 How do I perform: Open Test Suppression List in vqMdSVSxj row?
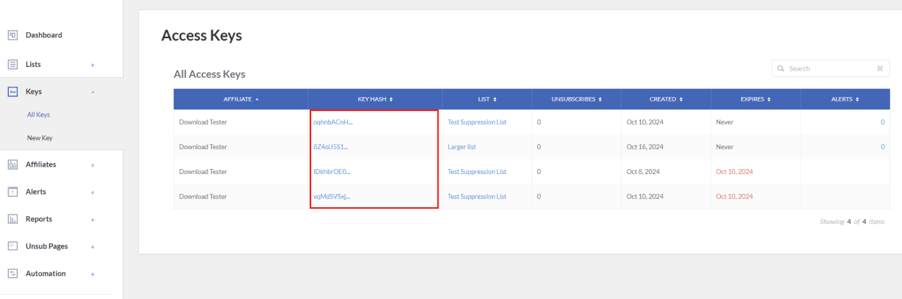click(477, 197)
